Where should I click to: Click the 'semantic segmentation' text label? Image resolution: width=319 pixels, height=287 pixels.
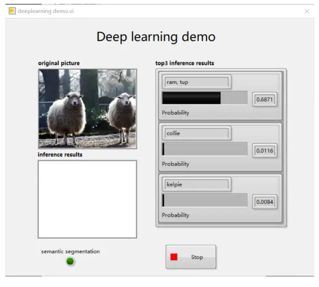coord(70,251)
